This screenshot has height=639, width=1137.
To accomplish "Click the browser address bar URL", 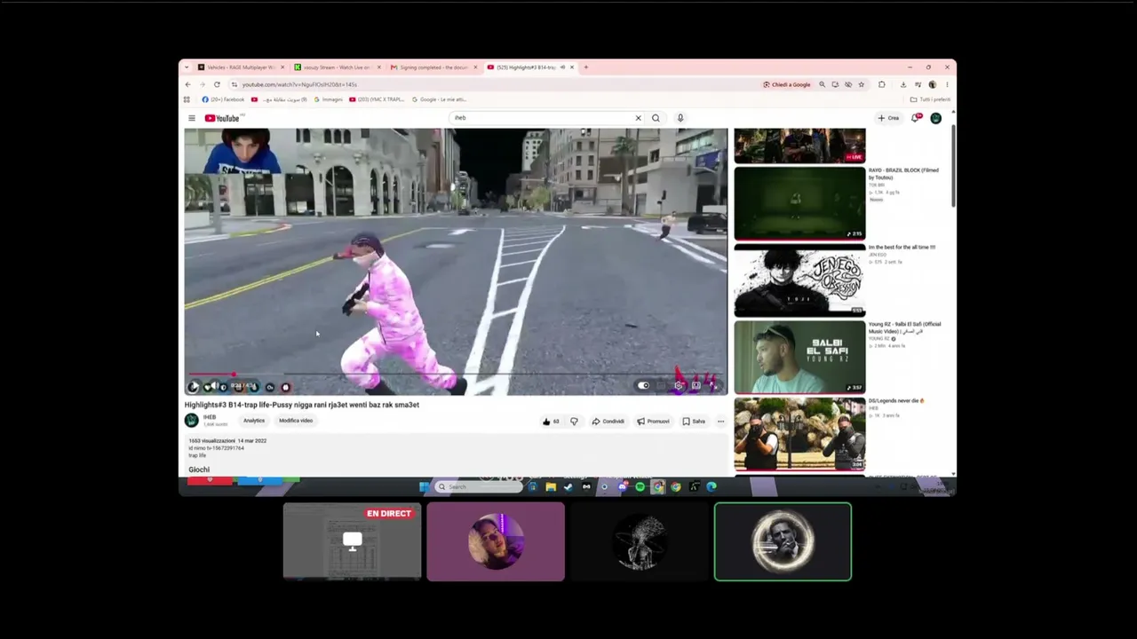I will click(x=299, y=84).
